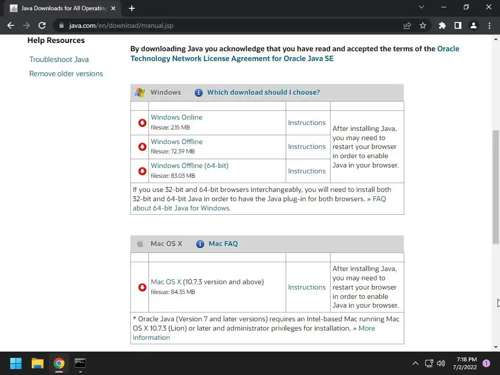Open the Oracle Technology Network License Agreement link

click(295, 54)
